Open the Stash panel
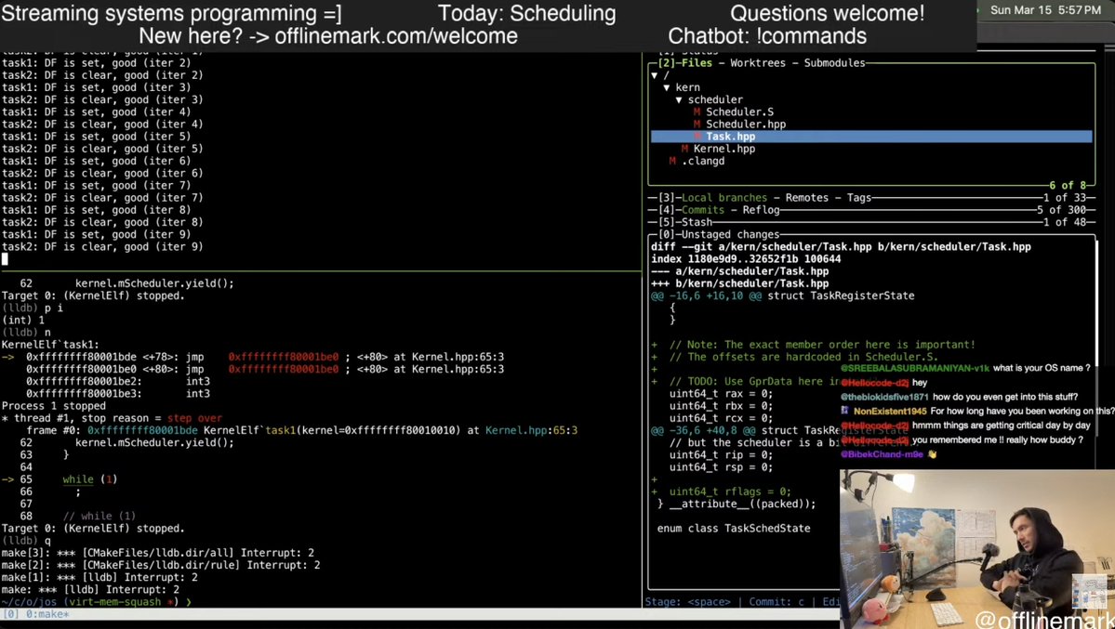 click(697, 222)
